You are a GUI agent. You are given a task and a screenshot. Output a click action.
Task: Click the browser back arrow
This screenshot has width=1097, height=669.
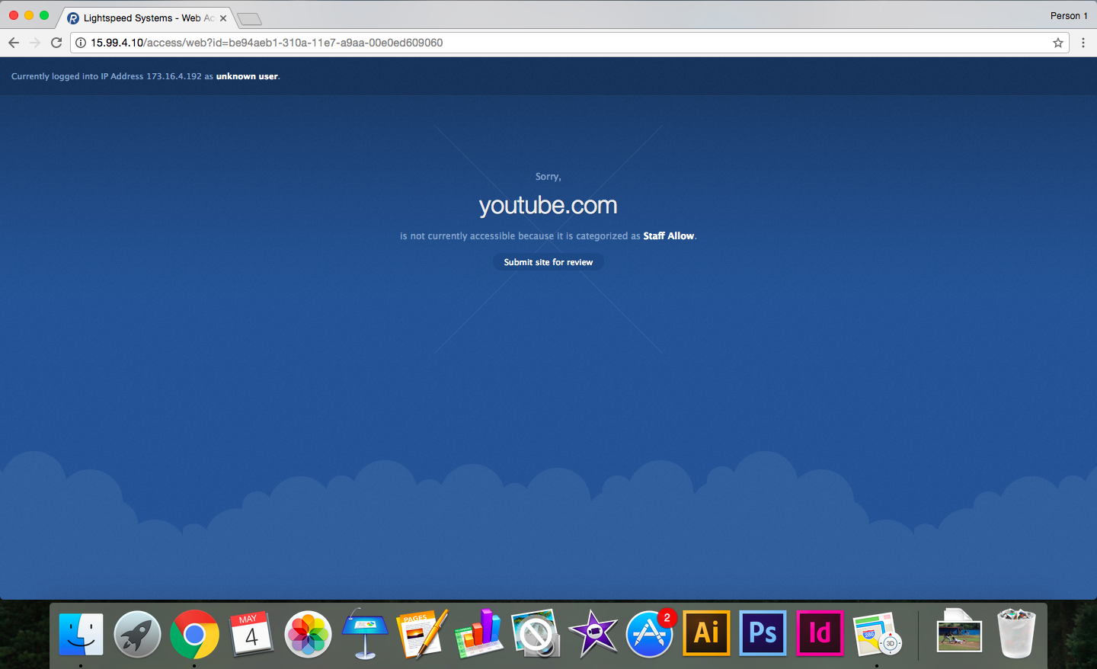[x=14, y=43]
